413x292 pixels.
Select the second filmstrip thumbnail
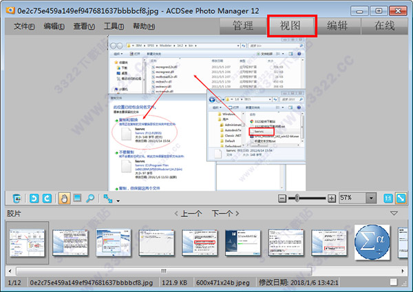[70, 242]
